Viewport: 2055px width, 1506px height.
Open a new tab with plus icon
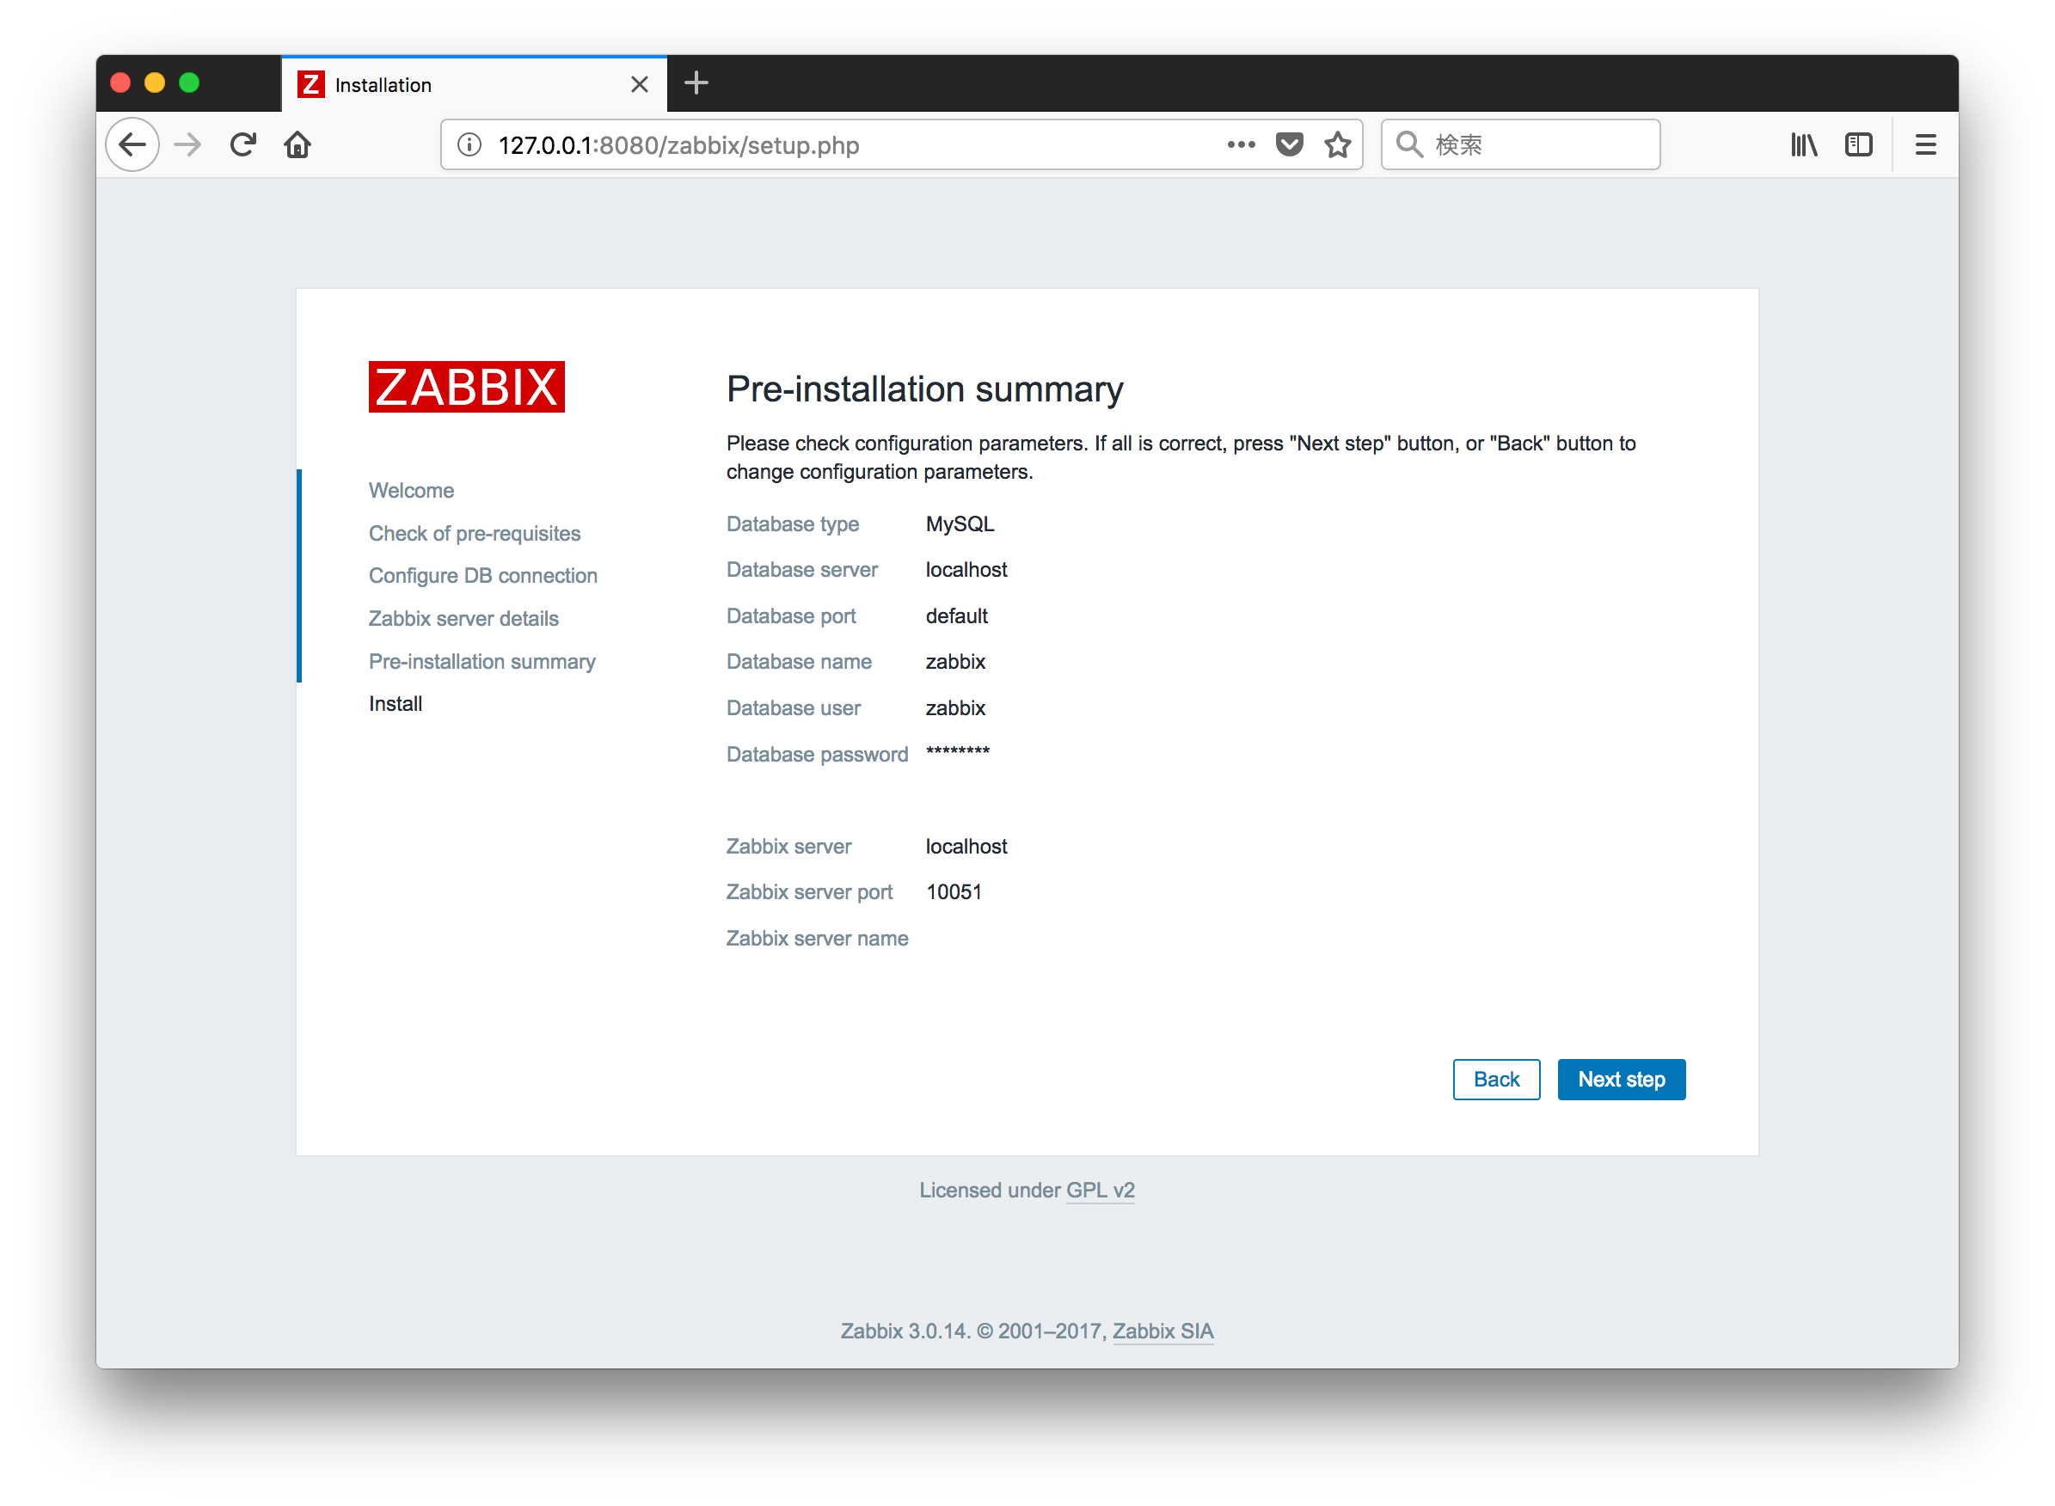pos(696,84)
